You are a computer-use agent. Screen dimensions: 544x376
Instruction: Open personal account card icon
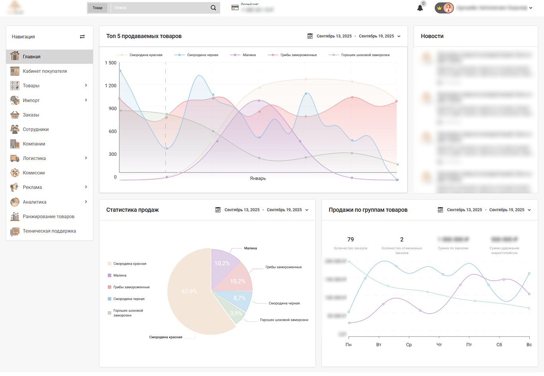coord(235,8)
